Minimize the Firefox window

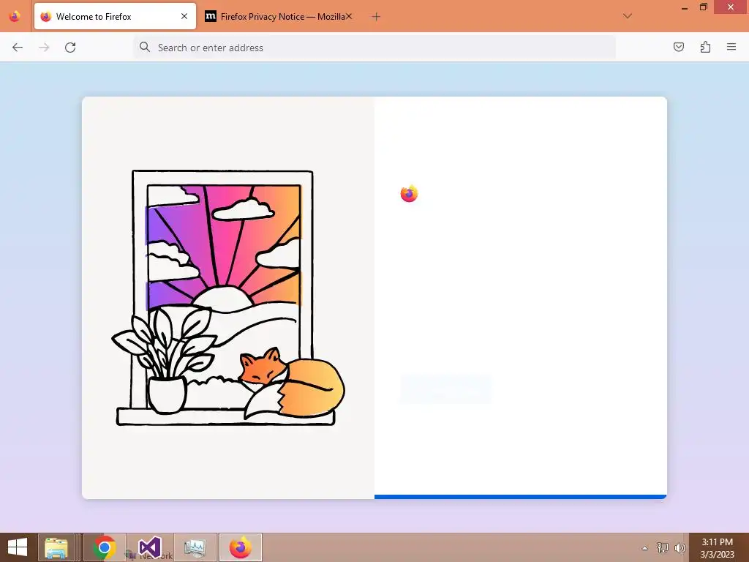tap(685, 7)
